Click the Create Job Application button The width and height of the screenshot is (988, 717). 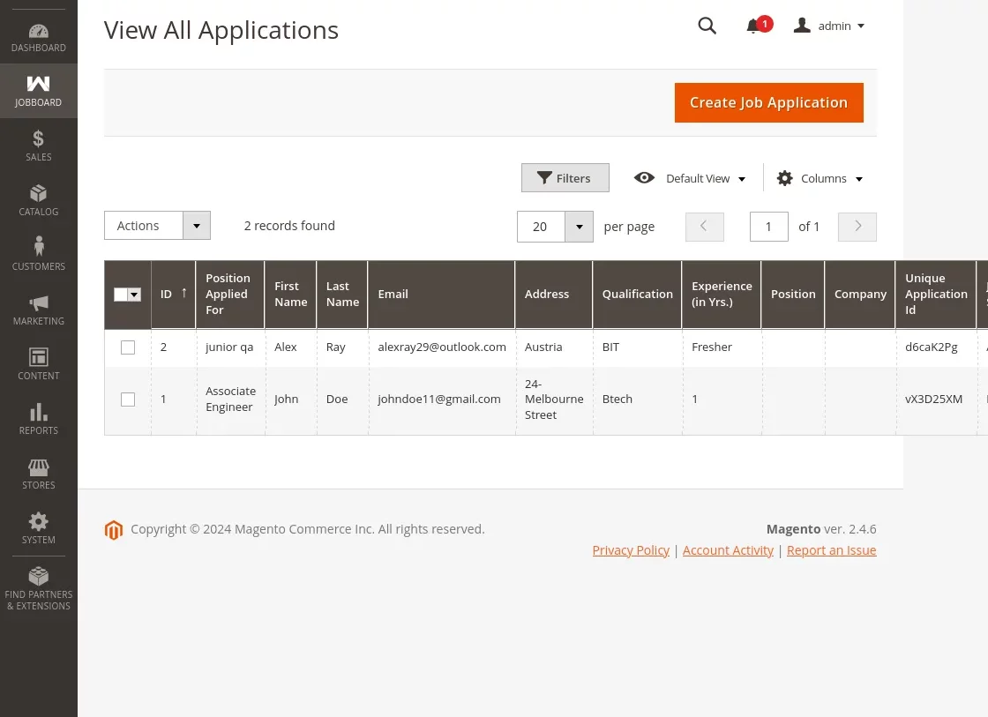[768, 102]
